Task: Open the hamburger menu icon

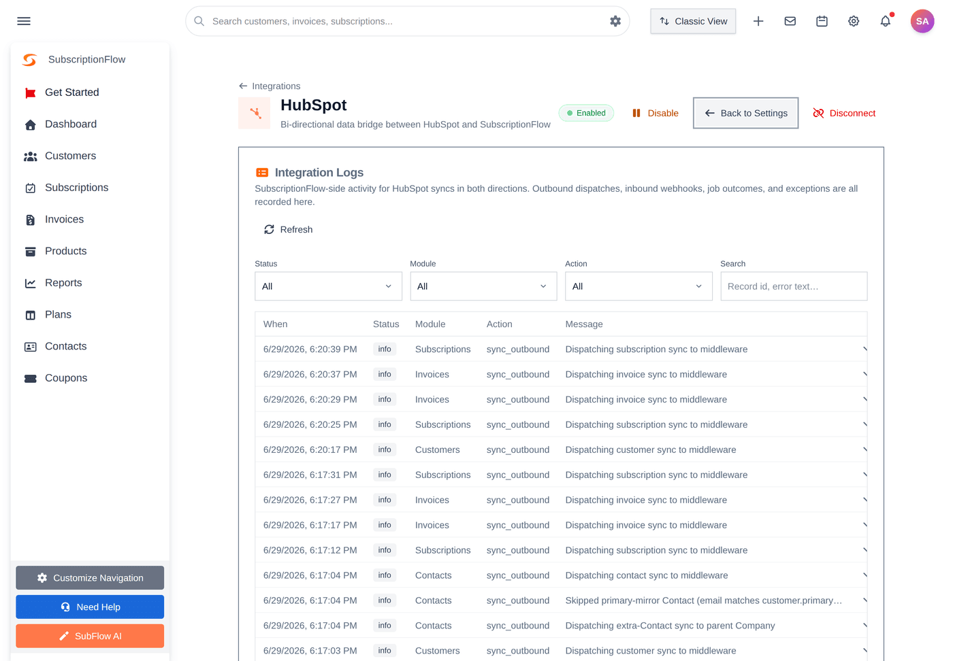Action: 24,21
